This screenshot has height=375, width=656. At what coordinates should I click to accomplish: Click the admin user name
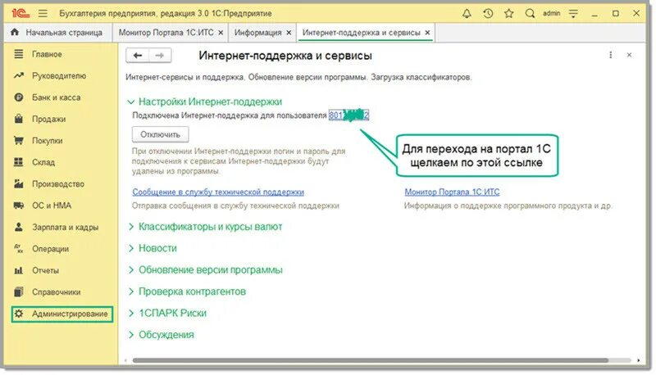tap(551, 13)
